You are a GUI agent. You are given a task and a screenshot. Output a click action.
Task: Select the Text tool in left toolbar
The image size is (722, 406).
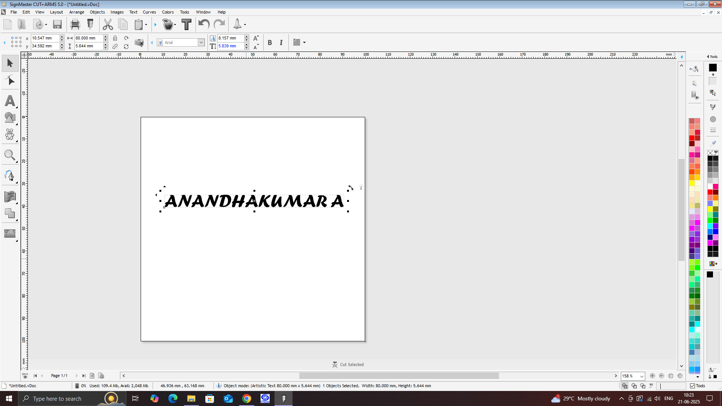[10, 101]
